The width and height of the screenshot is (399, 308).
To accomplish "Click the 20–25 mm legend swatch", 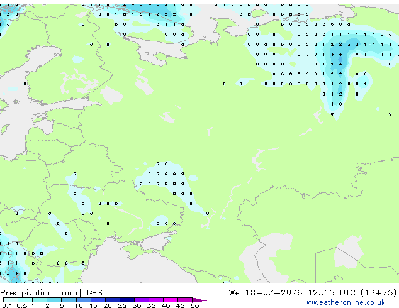I will pyautogui.click(x=113, y=300).
